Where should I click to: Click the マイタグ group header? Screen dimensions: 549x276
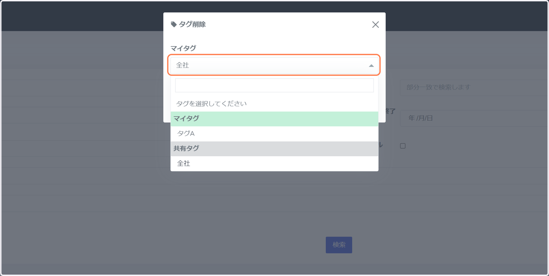[274, 119]
